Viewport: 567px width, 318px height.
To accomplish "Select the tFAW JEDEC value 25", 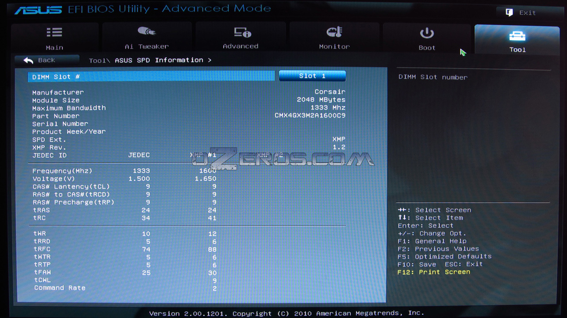I will tap(146, 272).
